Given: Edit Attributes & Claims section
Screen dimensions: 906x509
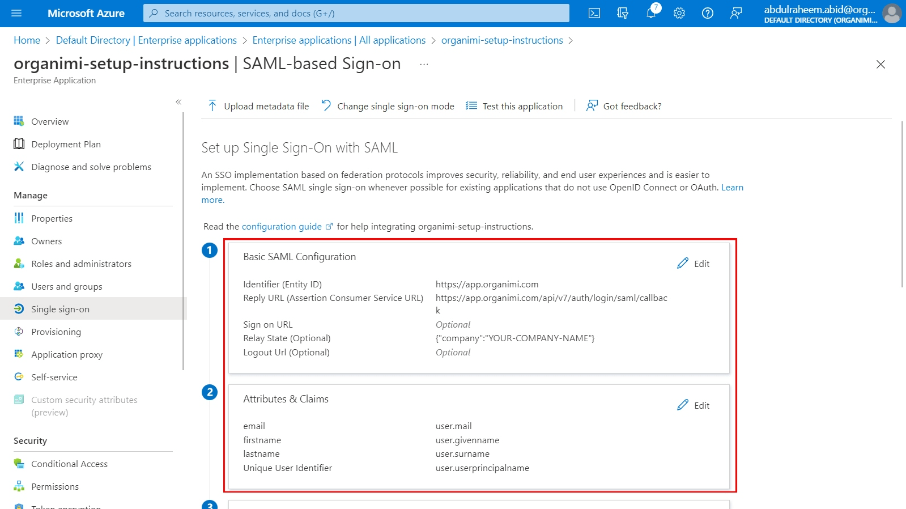Looking at the screenshot, I should tap(694, 405).
